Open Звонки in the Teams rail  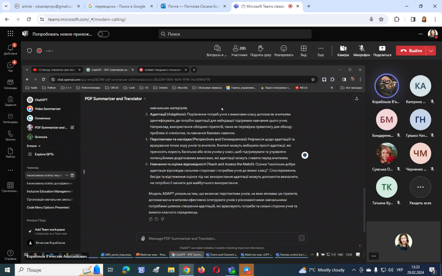coord(10,136)
